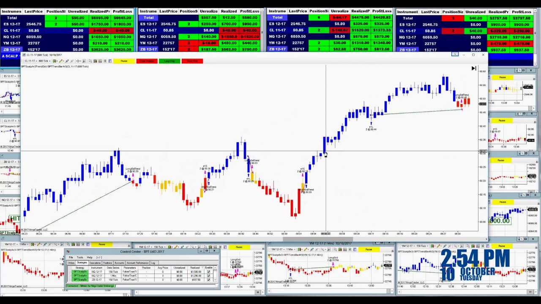This screenshot has height=304, width=541.
Task: Click 150 Tick cell in ZB 12-17 strategy row
Action: pyautogui.click(x=113, y=280)
